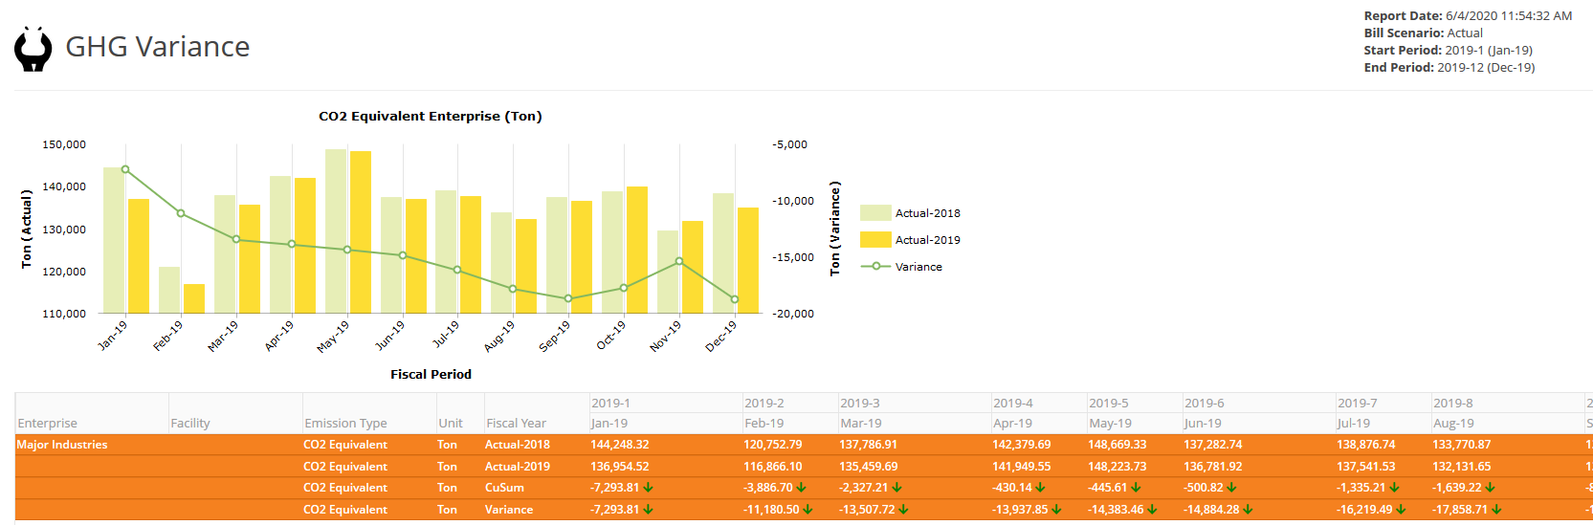Click the Variance line marker in legend
This screenshot has height=525, width=1593.
875,267
